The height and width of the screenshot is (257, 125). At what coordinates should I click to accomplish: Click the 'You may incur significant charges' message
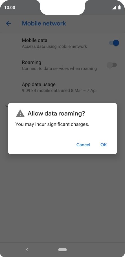pyautogui.click(x=52, y=124)
